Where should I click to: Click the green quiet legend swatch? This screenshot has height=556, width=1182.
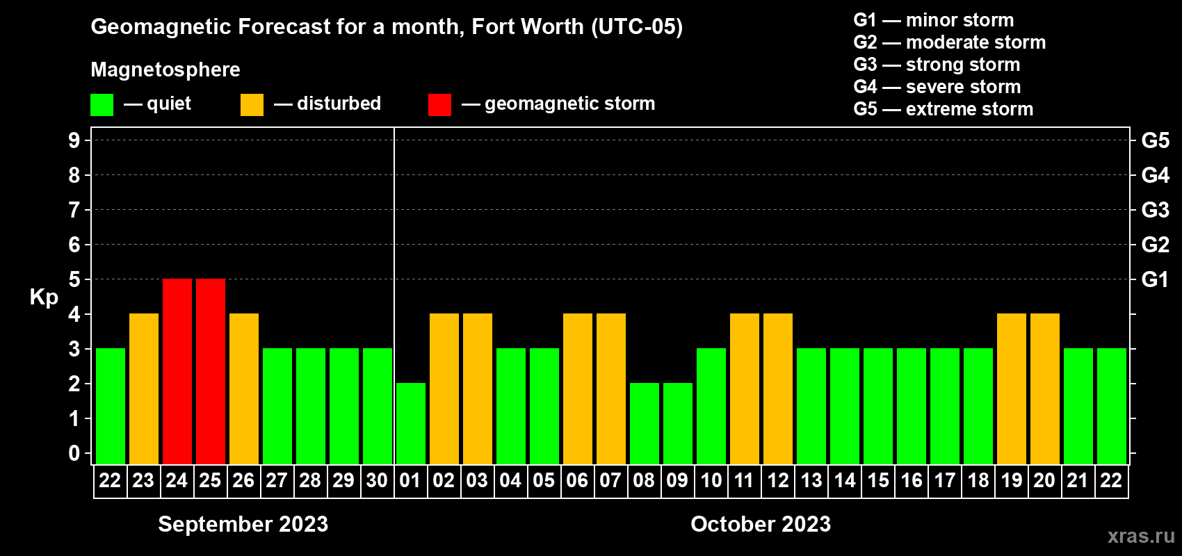pyautogui.click(x=102, y=105)
